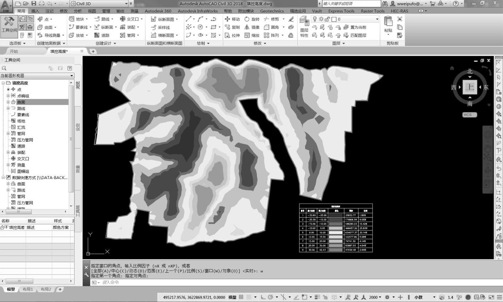Viewport: 503px width, 302px height.
Task: Toggle the 模型 model space status button
Action: pos(232,297)
